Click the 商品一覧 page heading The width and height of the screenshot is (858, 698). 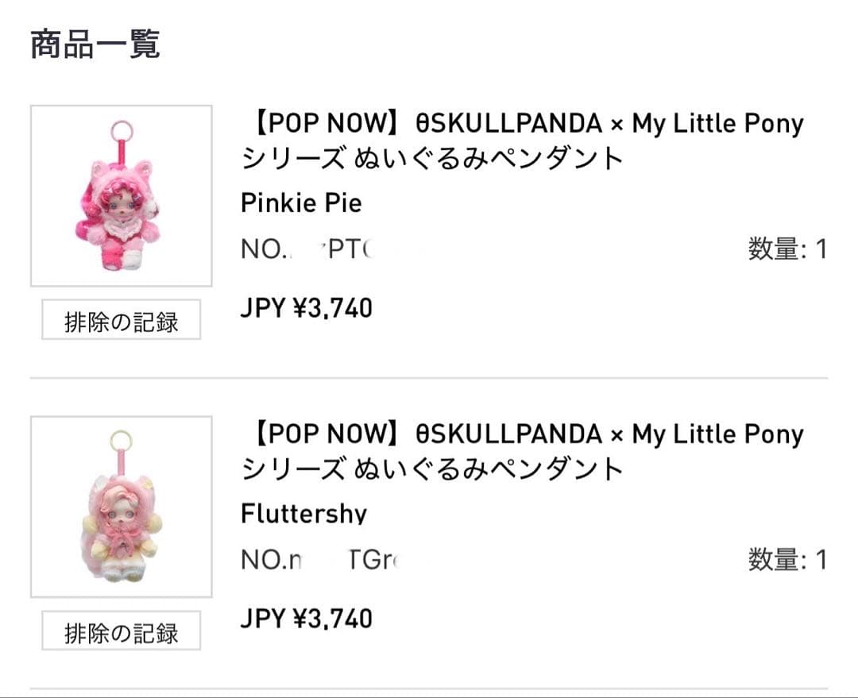pos(95,45)
